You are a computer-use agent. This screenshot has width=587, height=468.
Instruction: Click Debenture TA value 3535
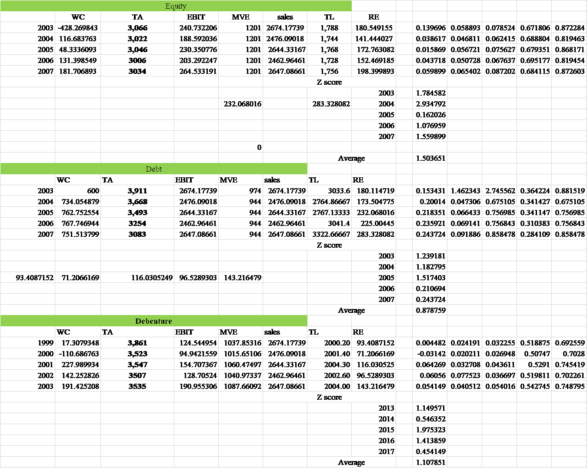pos(137,386)
